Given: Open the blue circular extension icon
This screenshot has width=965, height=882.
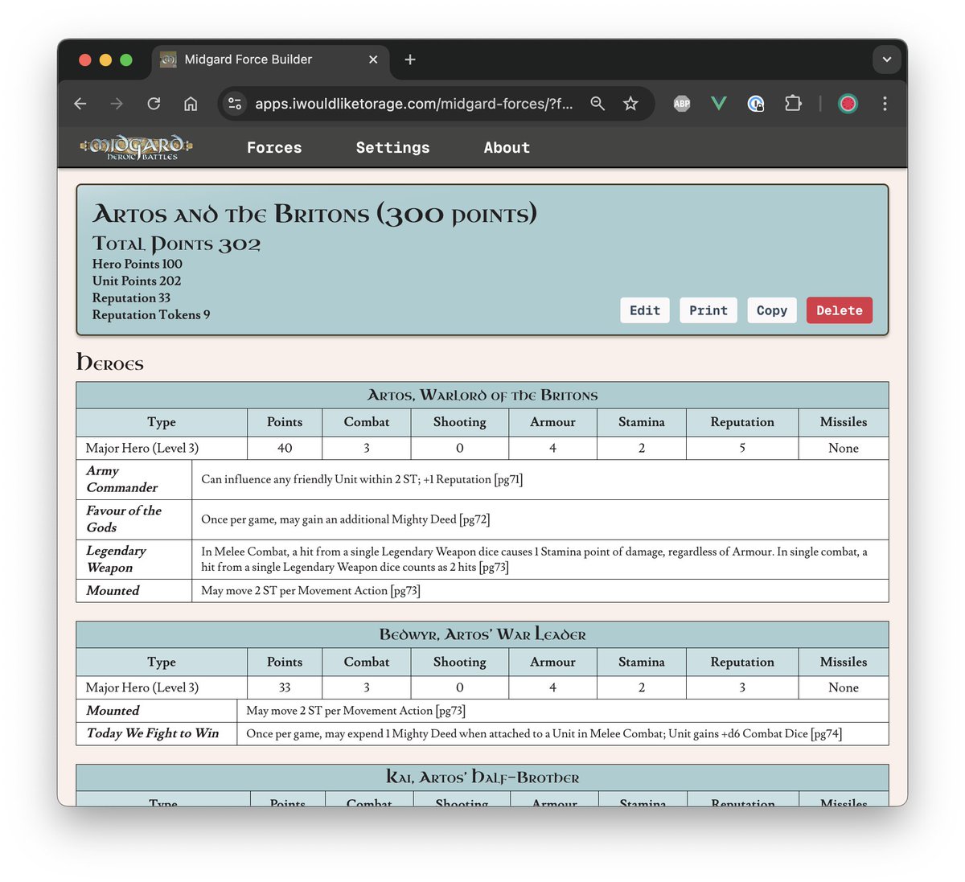Looking at the screenshot, I should (756, 104).
